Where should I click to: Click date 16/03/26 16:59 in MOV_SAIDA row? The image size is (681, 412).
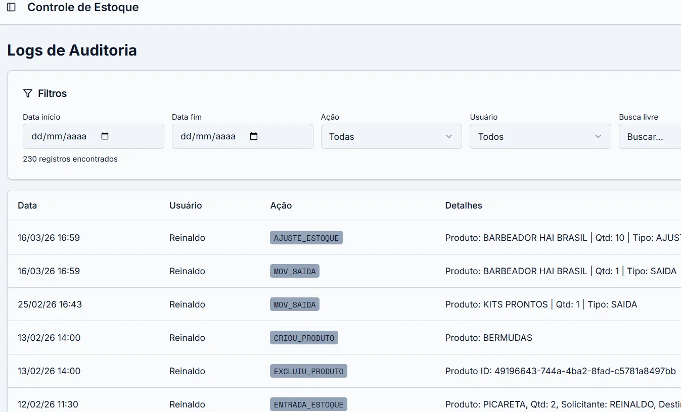pyautogui.click(x=49, y=271)
